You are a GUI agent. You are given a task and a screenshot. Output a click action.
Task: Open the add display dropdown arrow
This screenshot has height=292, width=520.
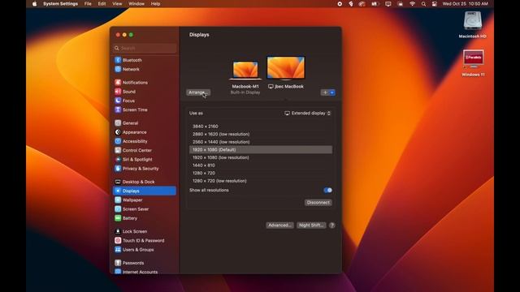click(332, 92)
